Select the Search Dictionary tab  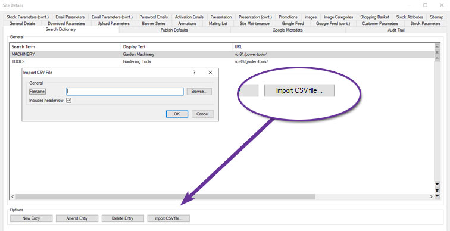point(61,30)
